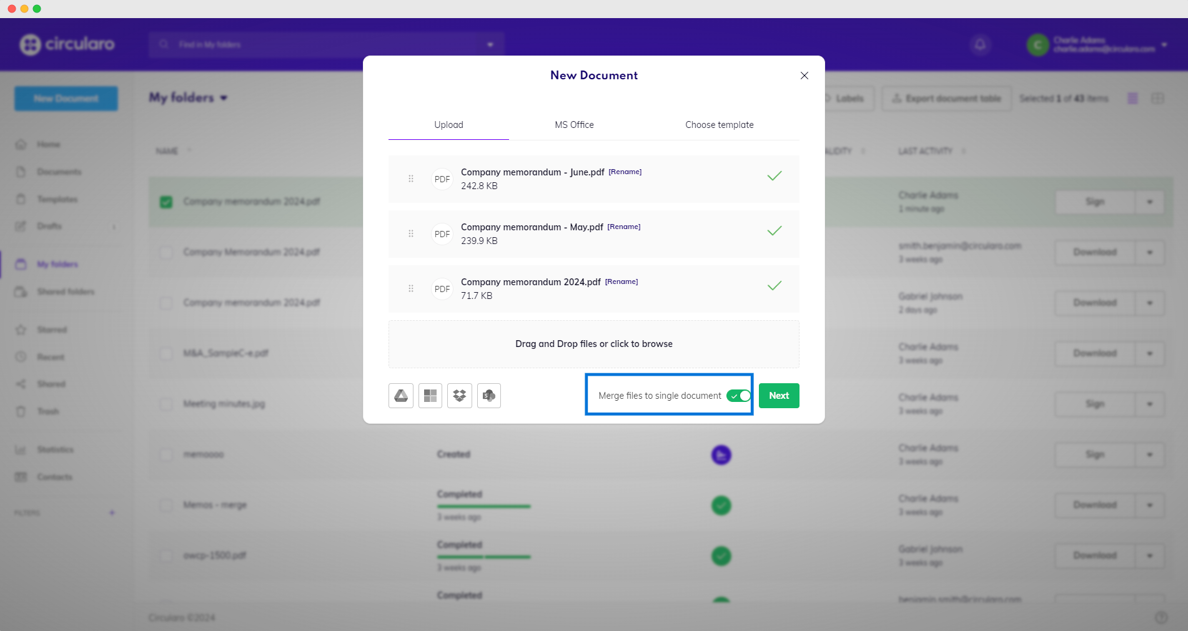Uncheck the selected Company memorandum 2024.pdf row
Screen dimensions: 1188x631
coord(166,202)
